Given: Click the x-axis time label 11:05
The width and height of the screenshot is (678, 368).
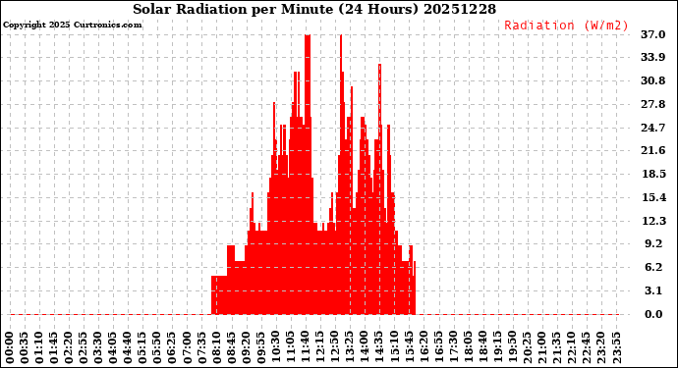Looking at the screenshot, I should [x=291, y=348].
